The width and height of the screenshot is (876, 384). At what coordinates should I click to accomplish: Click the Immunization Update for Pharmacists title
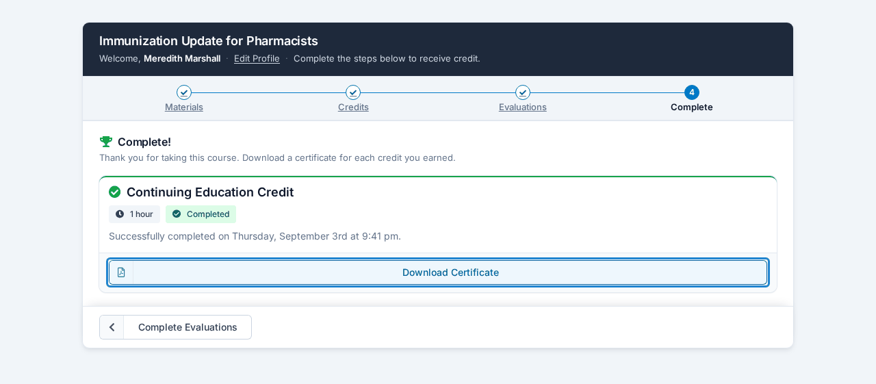coord(209,41)
